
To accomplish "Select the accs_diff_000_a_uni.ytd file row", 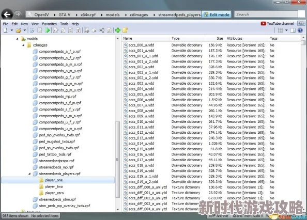I will (211, 187).
